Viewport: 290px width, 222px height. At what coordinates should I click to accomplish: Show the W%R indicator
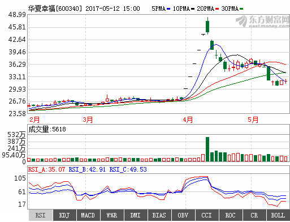point(112,215)
